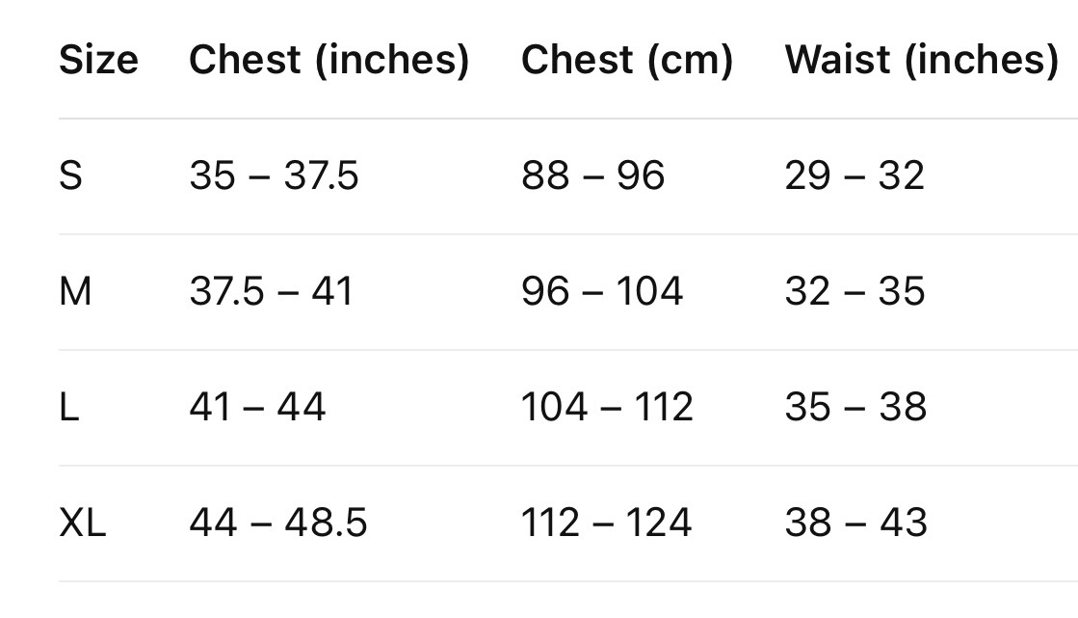Click the 96 – 104 chest cm cell
This screenshot has height=618, width=1078.
click(x=602, y=291)
